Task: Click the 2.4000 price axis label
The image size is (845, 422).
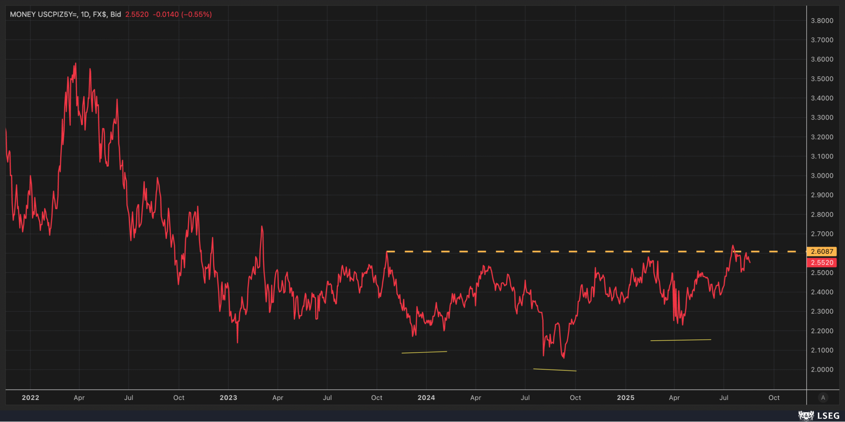Action: click(x=822, y=292)
